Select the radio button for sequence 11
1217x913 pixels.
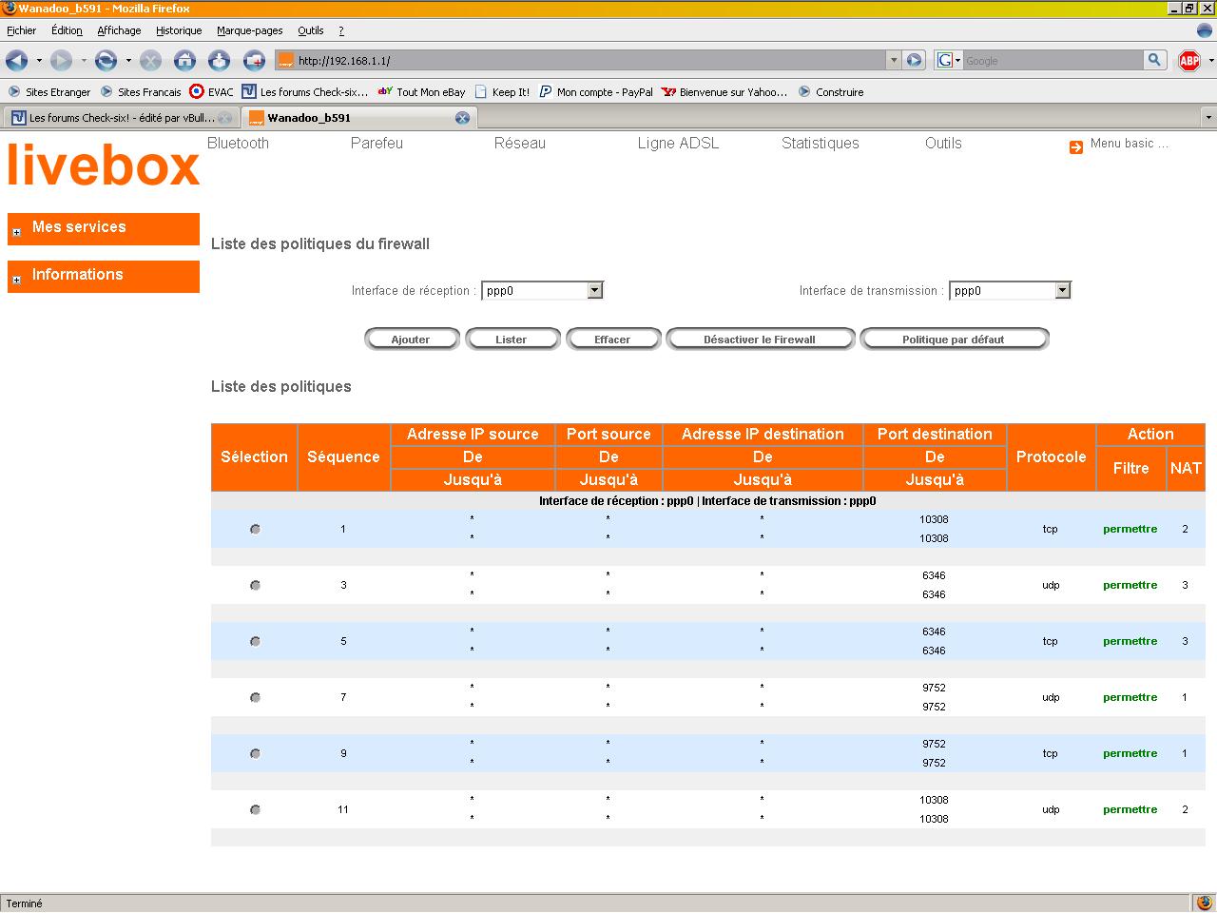[x=255, y=809]
